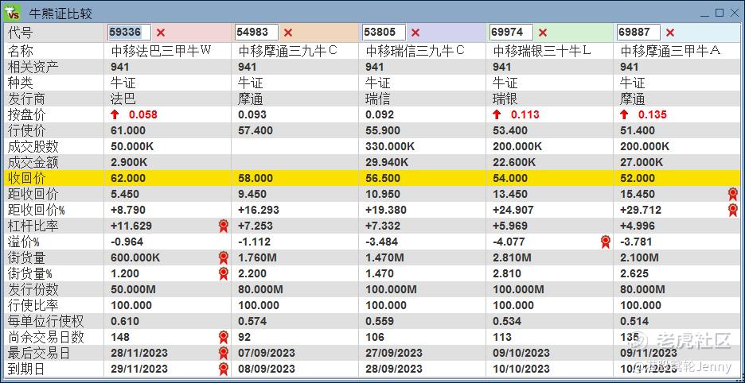Maximize the 牛熊证比较 window

coord(720,13)
